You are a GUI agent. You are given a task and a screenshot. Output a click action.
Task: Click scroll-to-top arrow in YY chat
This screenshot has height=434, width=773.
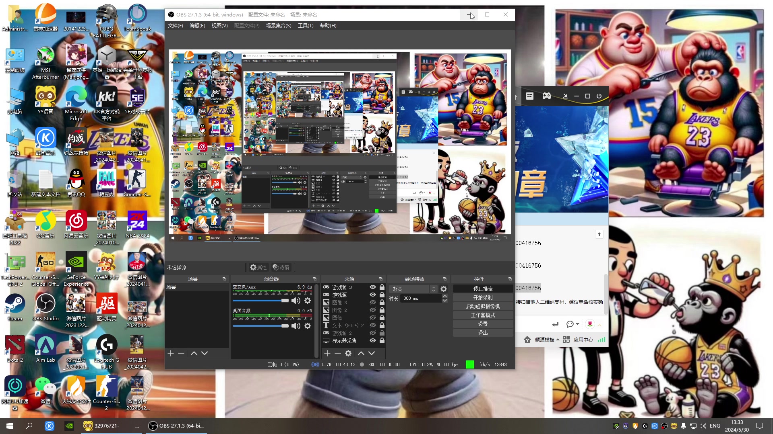tap(599, 234)
